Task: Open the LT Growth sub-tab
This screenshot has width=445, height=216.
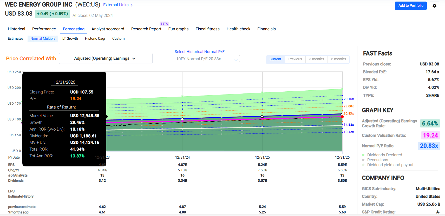Action: tap(70, 38)
